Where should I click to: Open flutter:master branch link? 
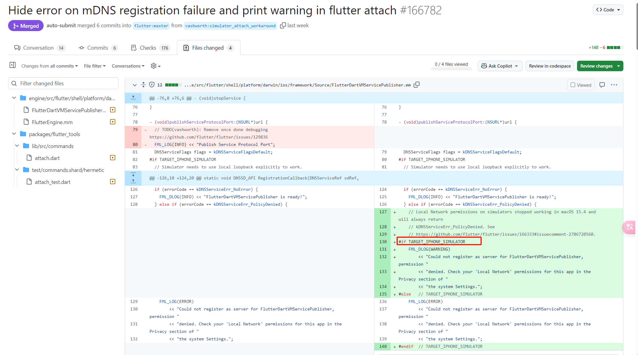(x=151, y=26)
